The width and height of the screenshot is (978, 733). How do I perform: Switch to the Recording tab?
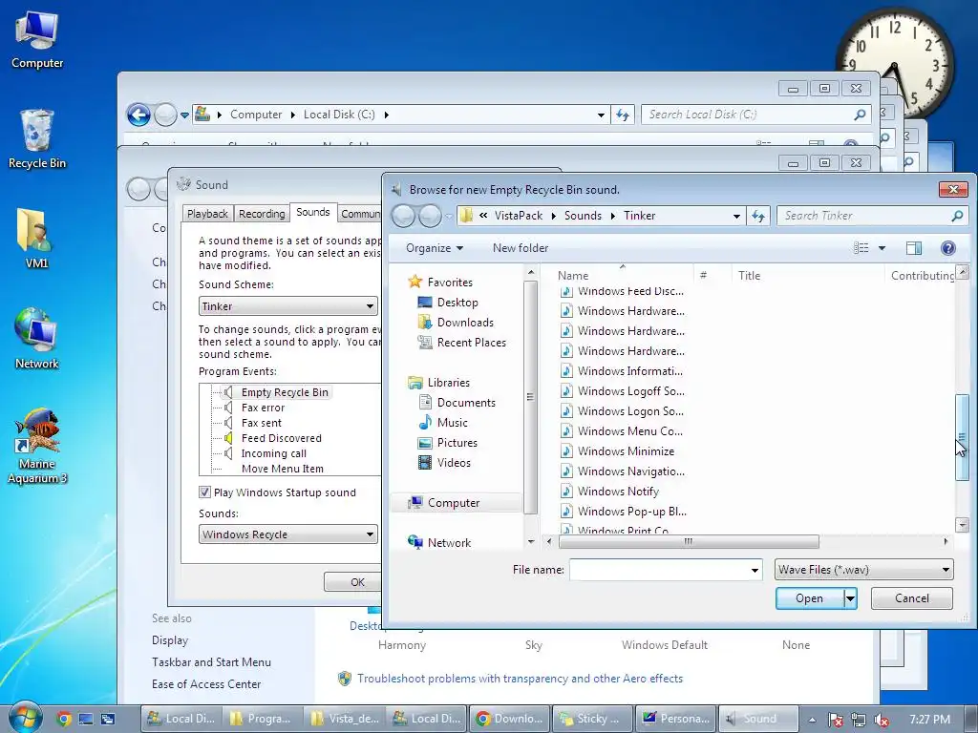pos(262,214)
